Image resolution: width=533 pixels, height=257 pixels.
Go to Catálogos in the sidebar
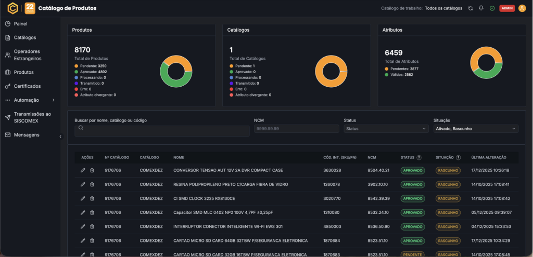(x=25, y=37)
